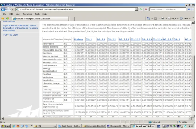Open the D5 - 2.2.3 chapter link
The image size is (196, 129).
tap(147, 40)
